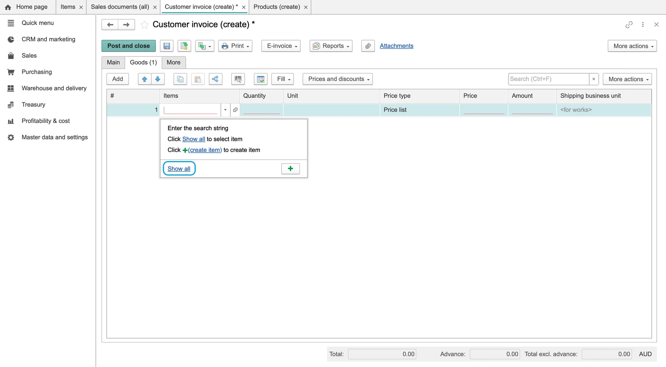Screen dimensions: 666x367
Task: Click the Post and close button
Action: pos(128,46)
